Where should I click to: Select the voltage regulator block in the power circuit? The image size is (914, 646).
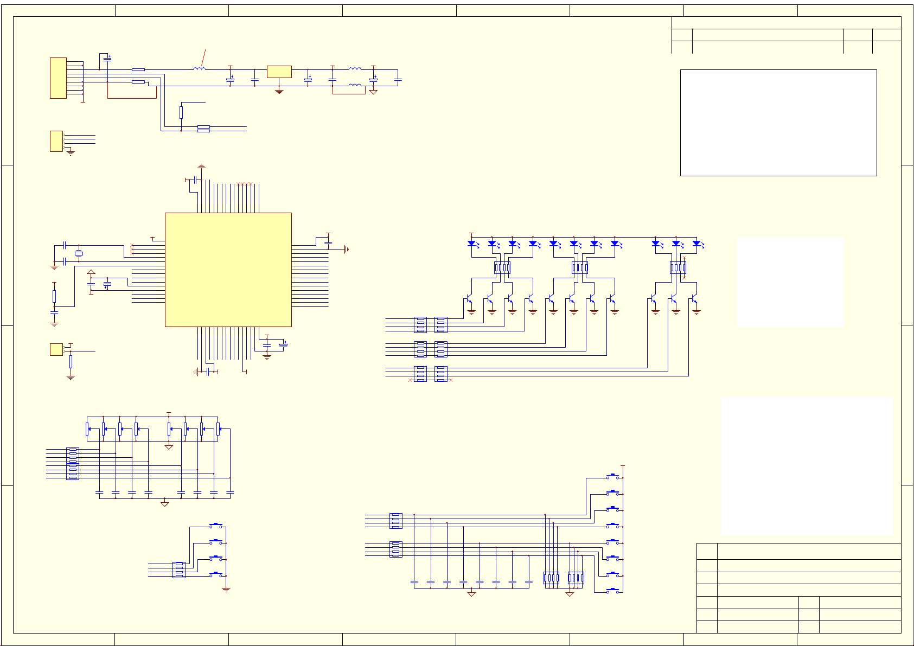279,72
